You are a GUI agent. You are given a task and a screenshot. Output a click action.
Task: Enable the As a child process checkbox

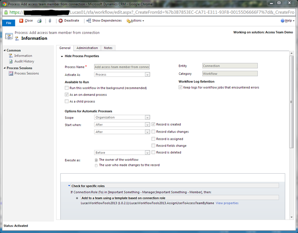pyautogui.click(x=67, y=101)
